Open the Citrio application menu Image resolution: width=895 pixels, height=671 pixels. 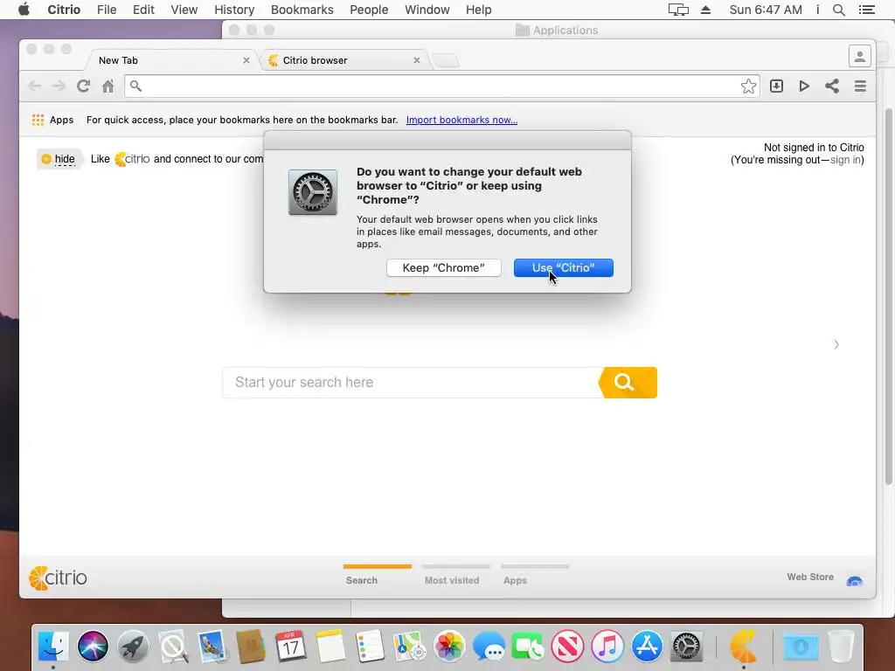coord(64,10)
